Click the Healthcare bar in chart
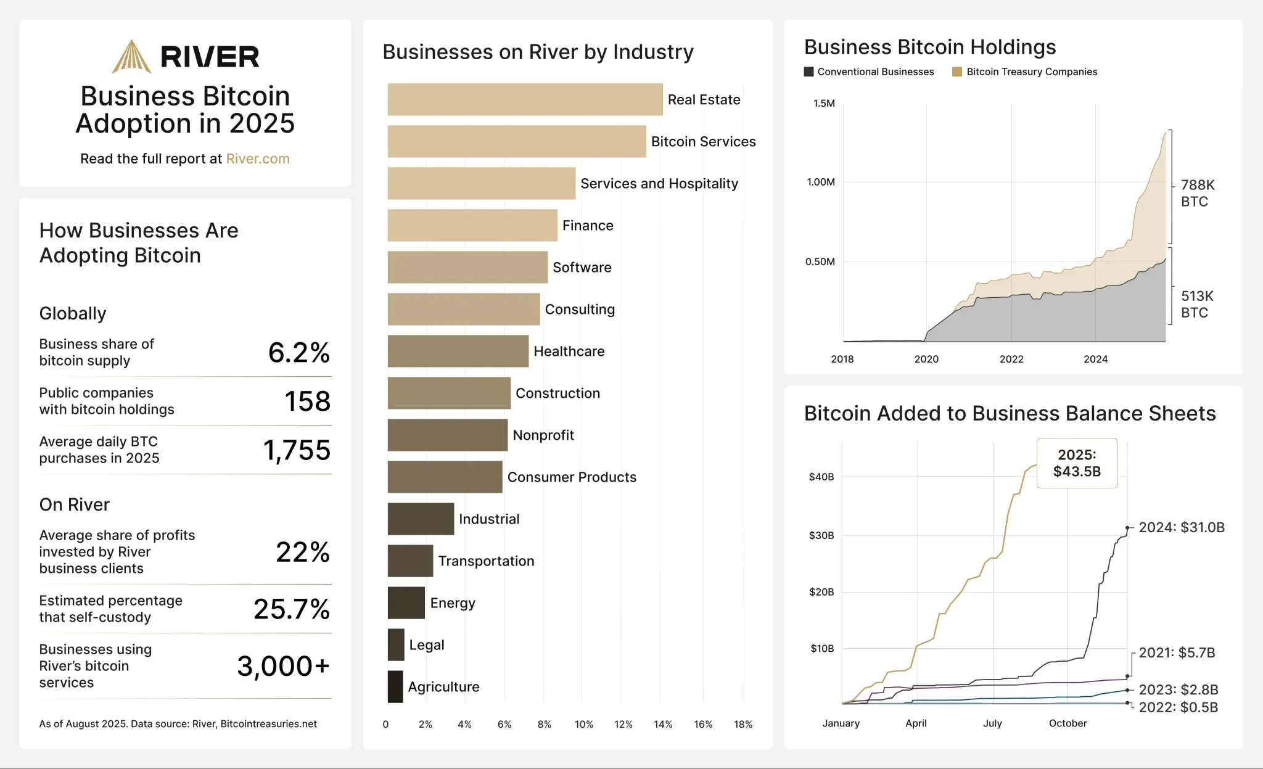 click(458, 351)
